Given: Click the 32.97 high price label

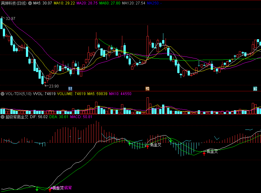Looking at the screenshot, I should [10, 19].
